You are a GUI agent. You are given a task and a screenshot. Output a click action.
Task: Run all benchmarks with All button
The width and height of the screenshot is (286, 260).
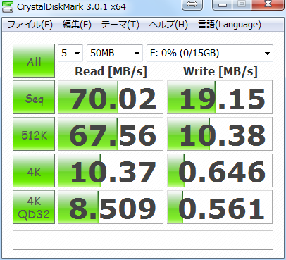tap(34, 61)
